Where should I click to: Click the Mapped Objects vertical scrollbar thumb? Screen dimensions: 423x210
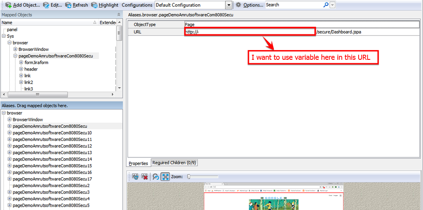119,33
